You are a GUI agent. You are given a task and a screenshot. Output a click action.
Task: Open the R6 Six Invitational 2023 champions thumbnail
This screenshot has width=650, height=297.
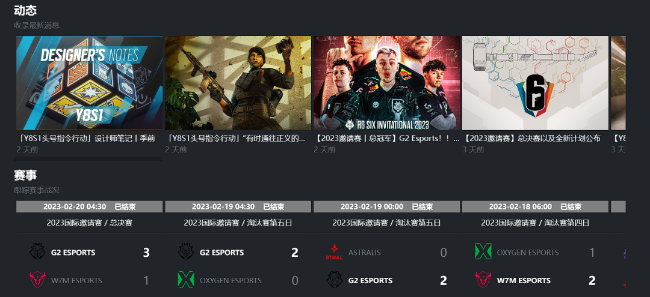[x=387, y=83]
